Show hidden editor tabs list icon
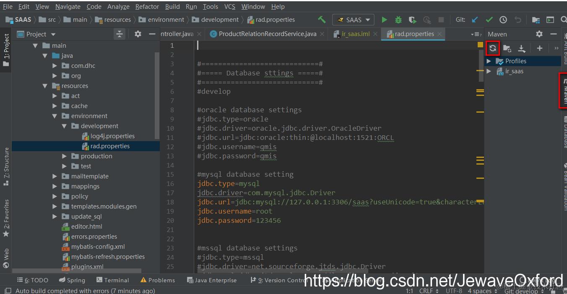 click(476, 34)
